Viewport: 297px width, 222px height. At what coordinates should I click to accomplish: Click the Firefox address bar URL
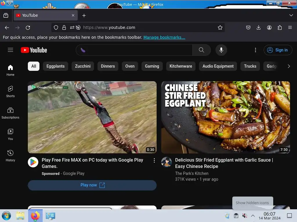click(x=109, y=27)
